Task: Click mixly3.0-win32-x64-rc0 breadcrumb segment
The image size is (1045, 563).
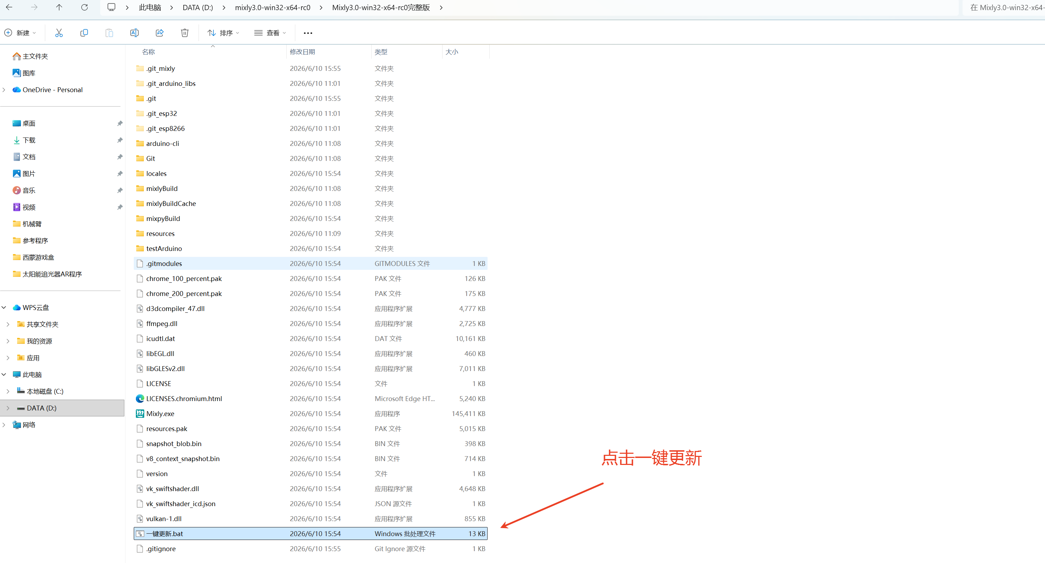Action: pyautogui.click(x=273, y=7)
